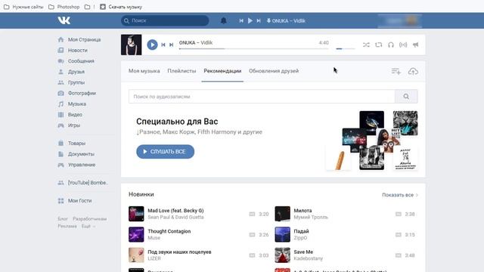Open the Реклама footer link

(x=67, y=226)
